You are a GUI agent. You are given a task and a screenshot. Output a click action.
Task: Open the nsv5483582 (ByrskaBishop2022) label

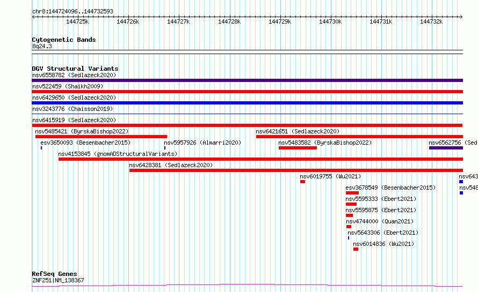click(325, 143)
